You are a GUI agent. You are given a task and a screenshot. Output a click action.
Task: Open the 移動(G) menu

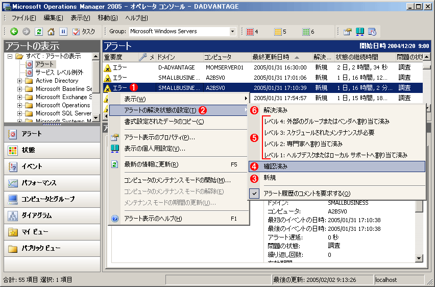[x=108, y=18]
